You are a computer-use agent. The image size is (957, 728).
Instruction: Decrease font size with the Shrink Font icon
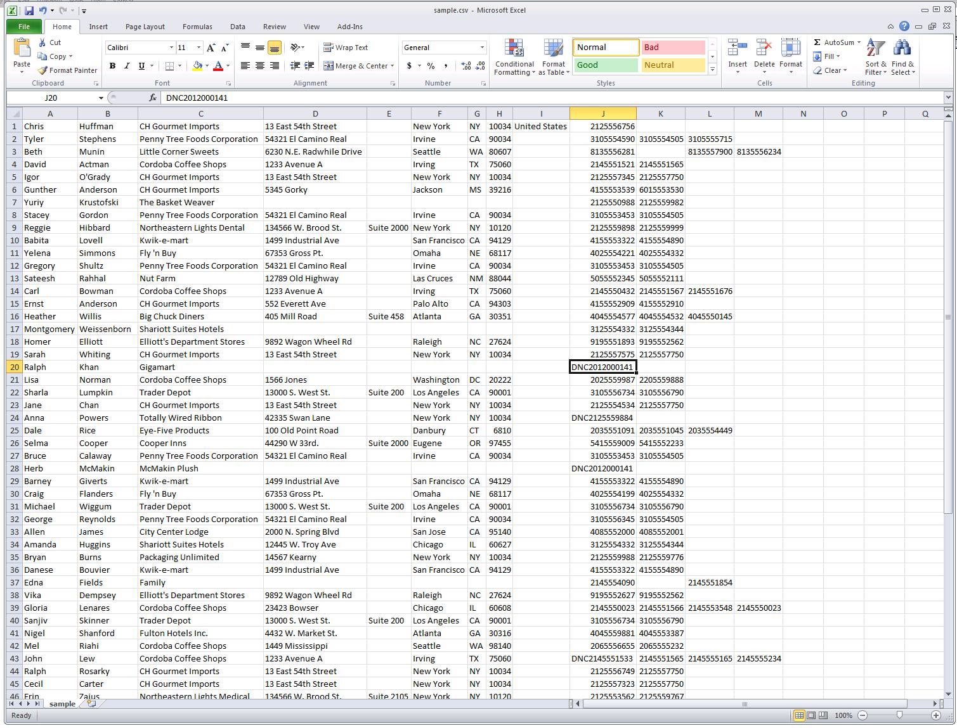pos(226,48)
